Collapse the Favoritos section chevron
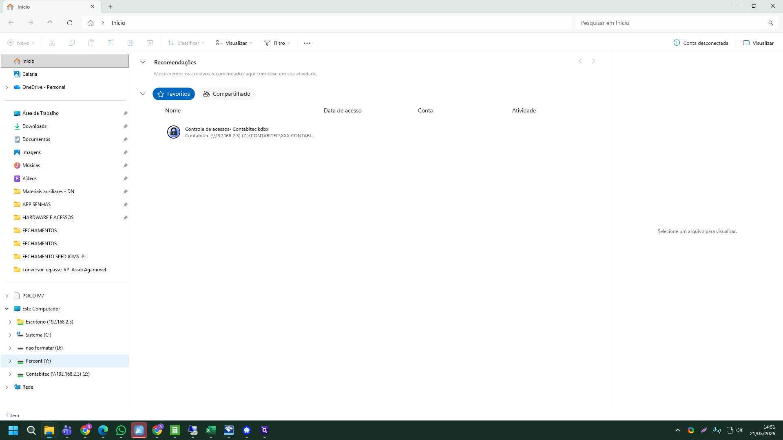Viewport: 783px width, 440px height. point(143,94)
